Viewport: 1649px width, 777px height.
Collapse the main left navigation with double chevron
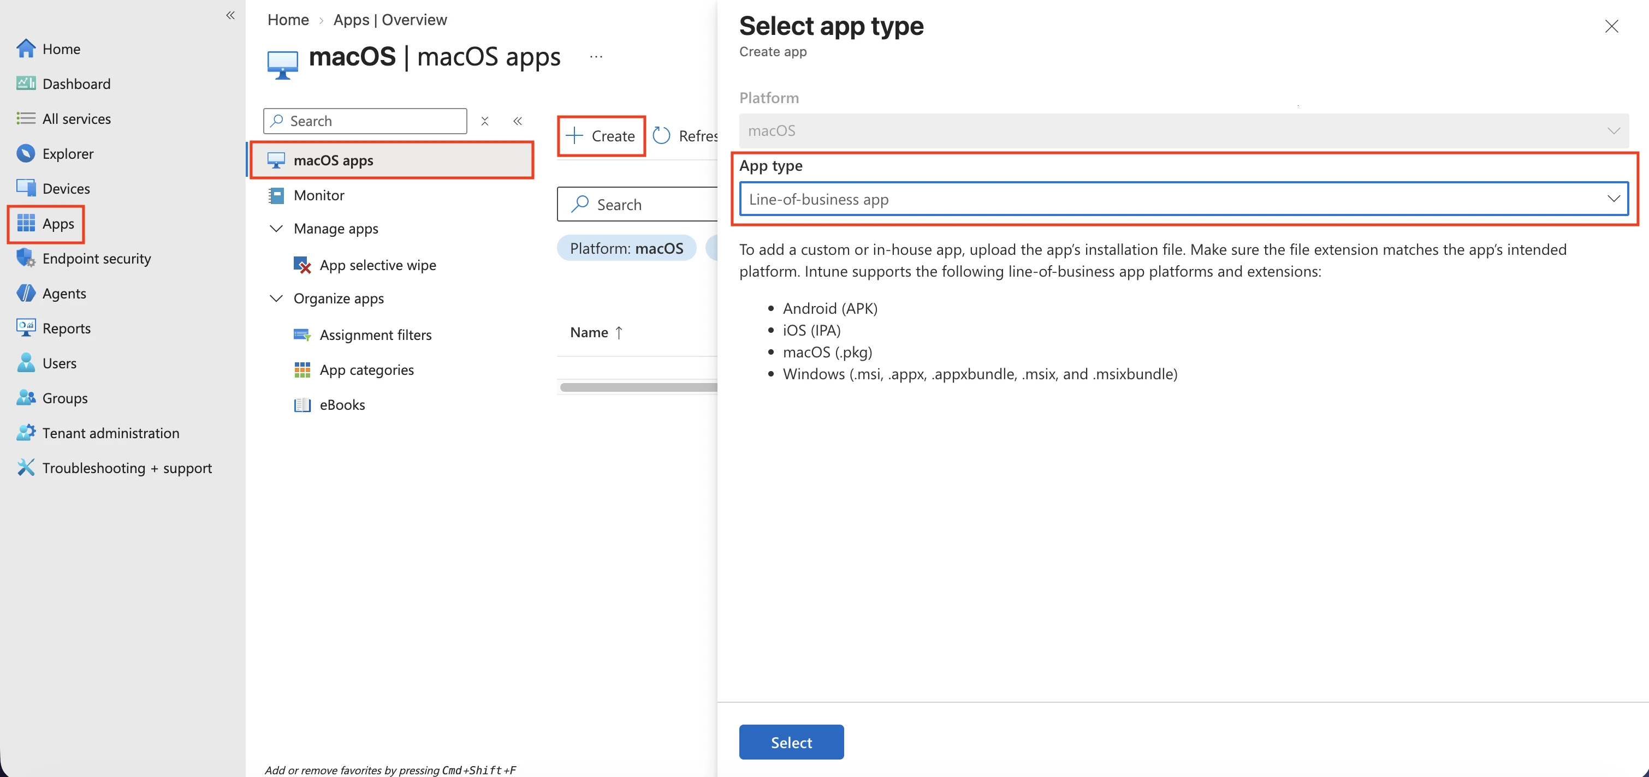(230, 15)
